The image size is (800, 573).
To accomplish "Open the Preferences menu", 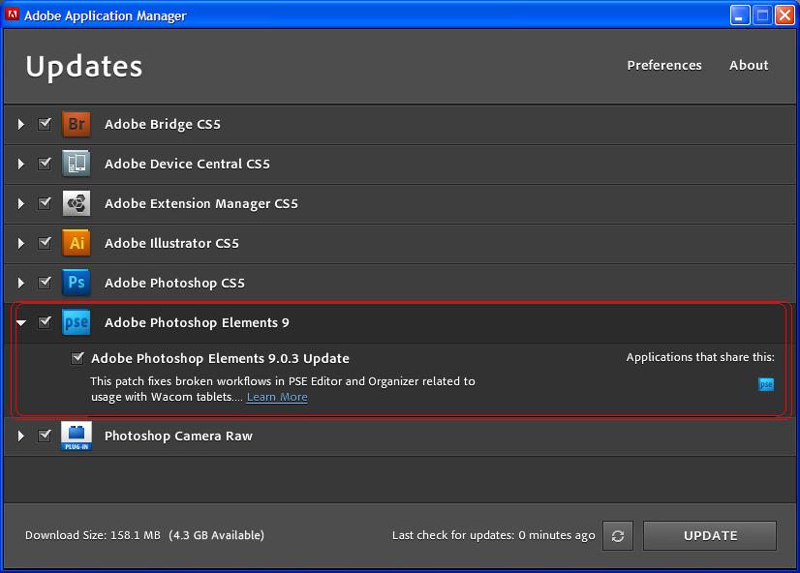I will [664, 65].
